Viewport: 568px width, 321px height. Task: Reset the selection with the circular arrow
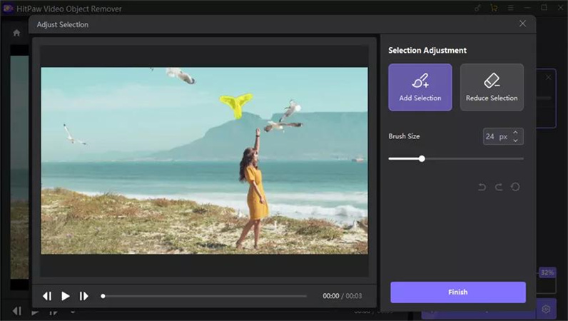515,187
